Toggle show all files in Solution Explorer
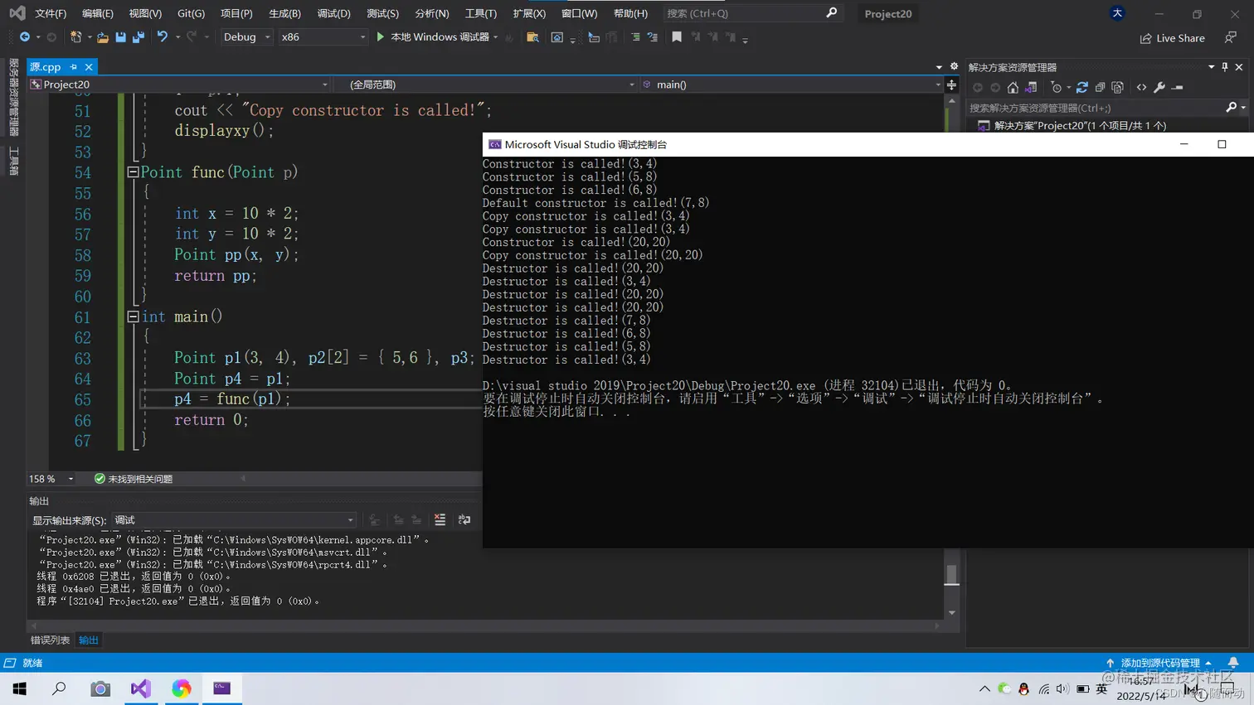This screenshot has height=705, width=1254. tap(1117, 88)
